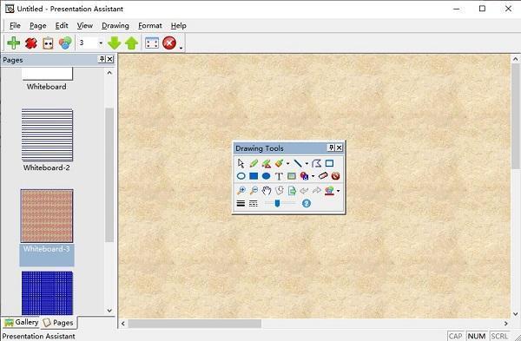Screen dimensions: 521x341
Task: Select the clipart stamp tool
Action: [305, 176]
